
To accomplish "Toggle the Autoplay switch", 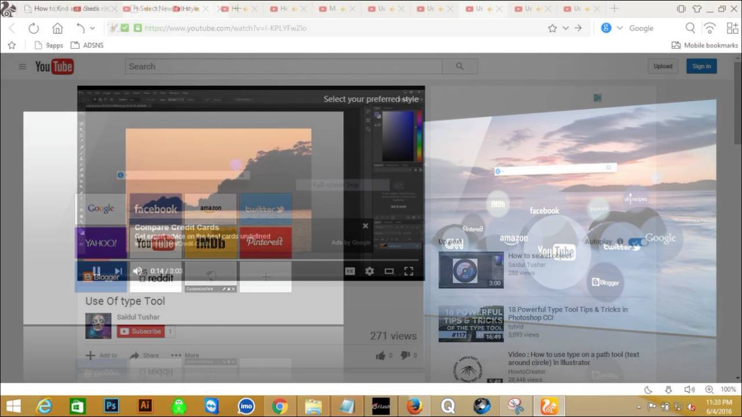I will click(x=638, y=242).
